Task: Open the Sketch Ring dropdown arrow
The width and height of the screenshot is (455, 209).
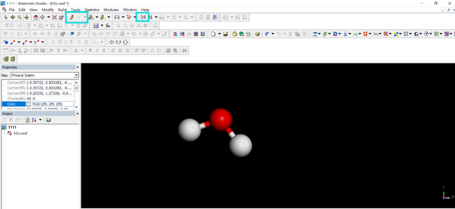Action: 97,17
